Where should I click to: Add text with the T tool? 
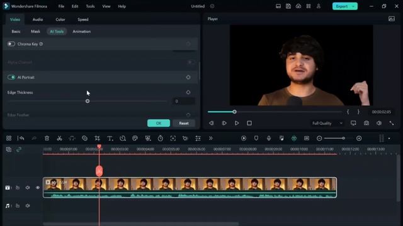click(x=110, y=138)
